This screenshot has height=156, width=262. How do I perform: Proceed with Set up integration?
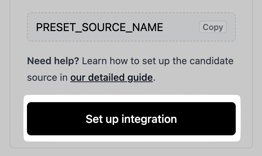click(x=131, y=119)
